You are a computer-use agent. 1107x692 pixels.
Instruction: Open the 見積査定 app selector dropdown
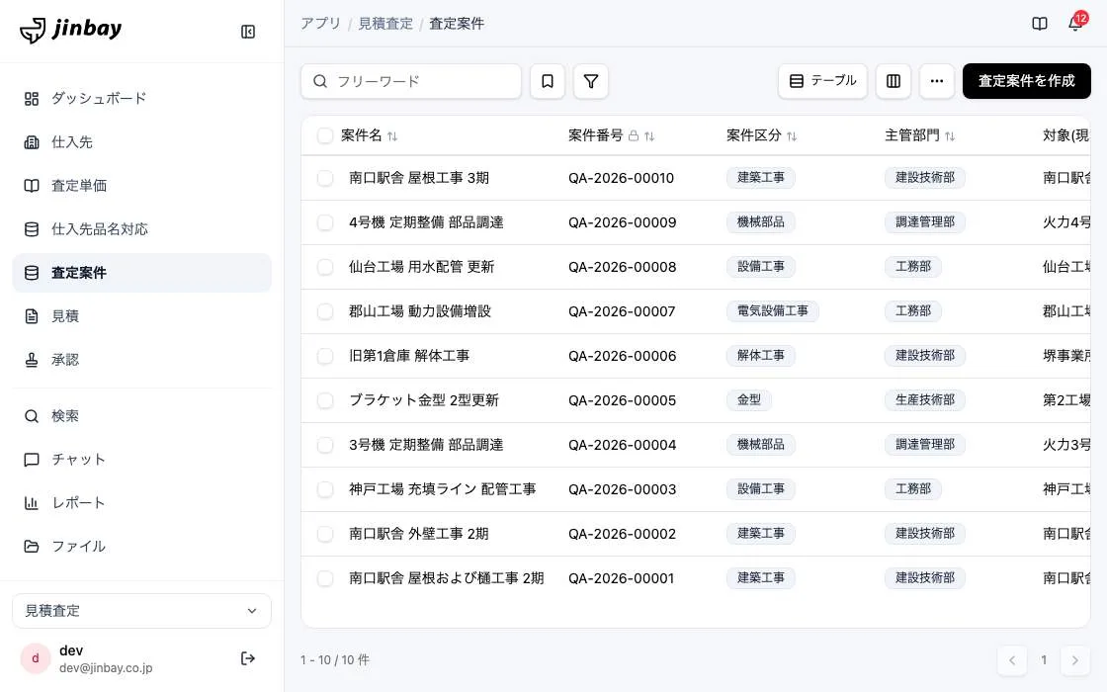click(142, 611)
